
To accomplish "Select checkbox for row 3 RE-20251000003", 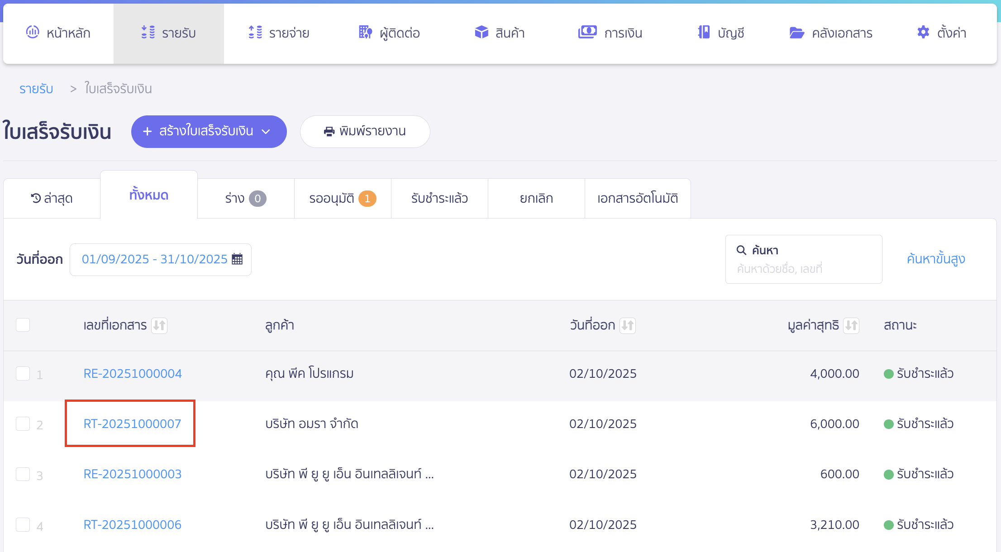I will 23,474.
